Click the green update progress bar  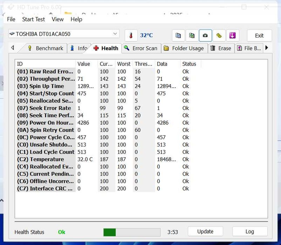pos(132,232)
